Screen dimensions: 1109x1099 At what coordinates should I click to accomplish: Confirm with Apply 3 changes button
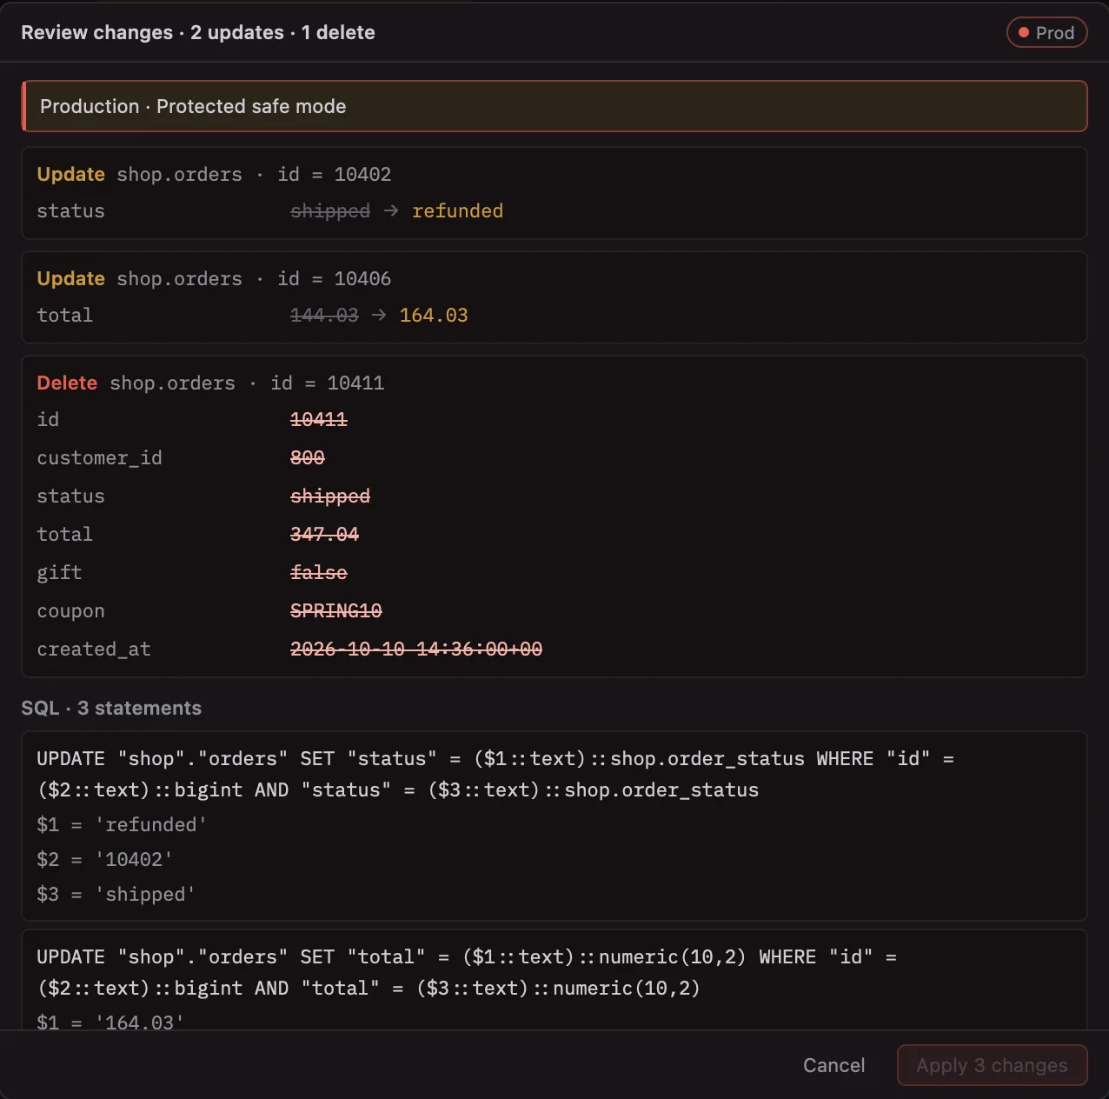click(x=992, y=1065)
